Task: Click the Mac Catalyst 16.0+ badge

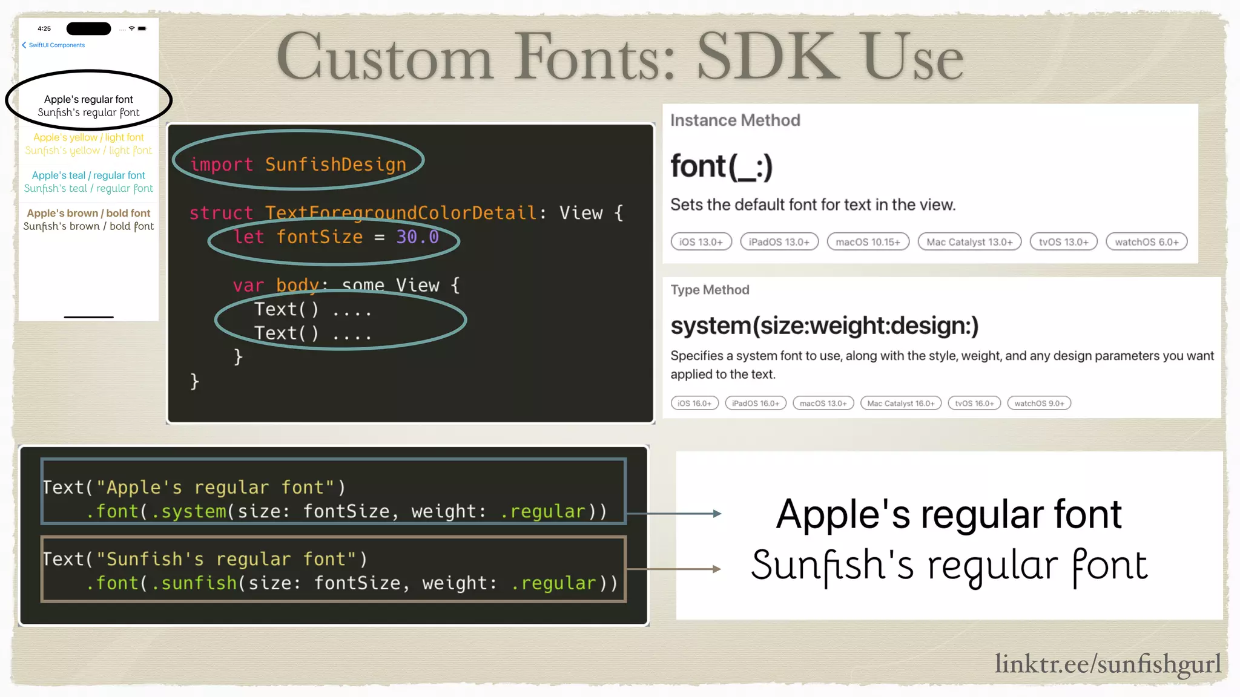Action: pyautogui.click(x=901, y=404)
